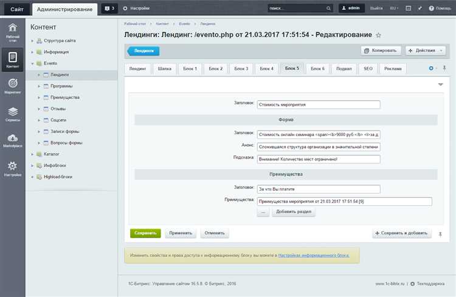The width and height of the screenshot is (456, 297).
Task: Collapse the Evento tree node
Action: (x=32, y=63)
